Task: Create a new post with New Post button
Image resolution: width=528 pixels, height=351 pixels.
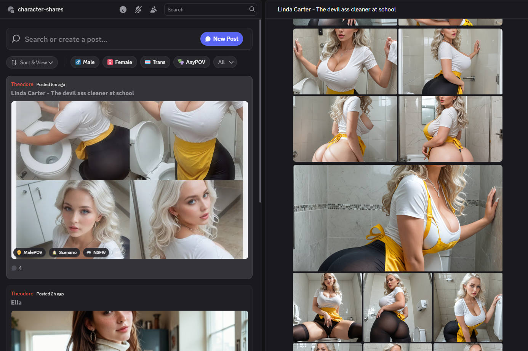Action: (x=222, y=39)
